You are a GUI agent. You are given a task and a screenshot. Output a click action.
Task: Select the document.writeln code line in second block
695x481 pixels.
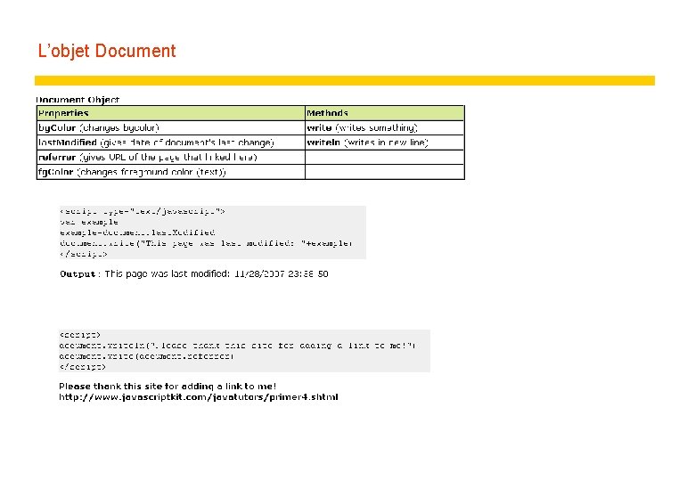click(x=237, y=346)
